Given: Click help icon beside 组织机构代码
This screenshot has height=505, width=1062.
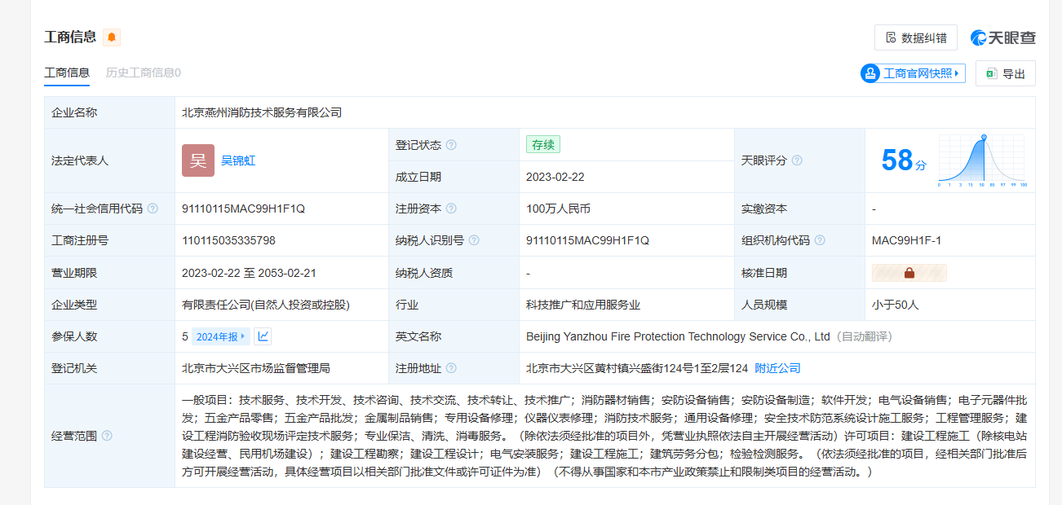Looking at the screenshot, I should [x=820, y=240].
